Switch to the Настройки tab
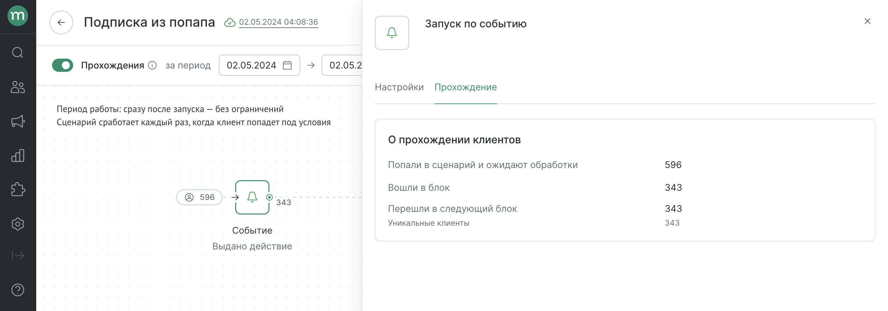 399,87
